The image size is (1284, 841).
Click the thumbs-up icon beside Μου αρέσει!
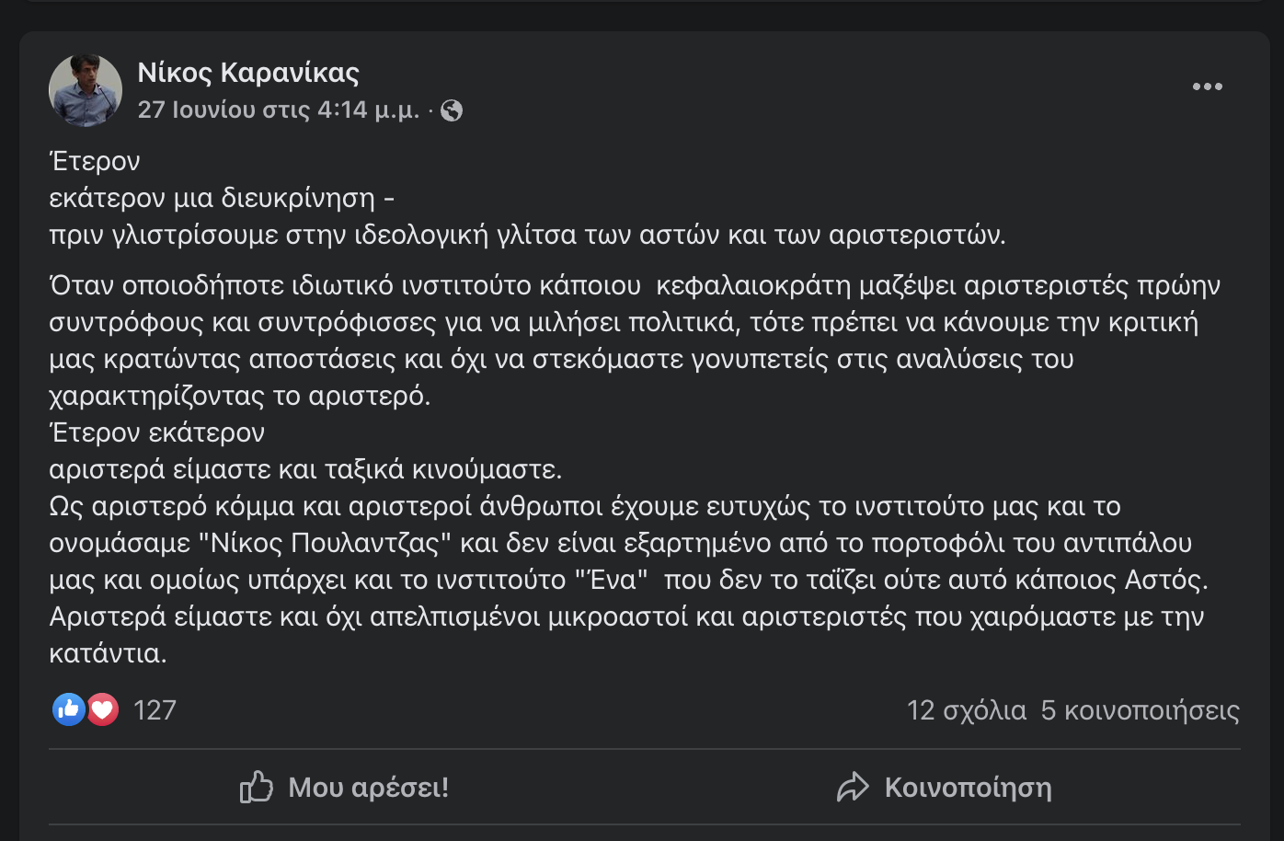(257, 788)
